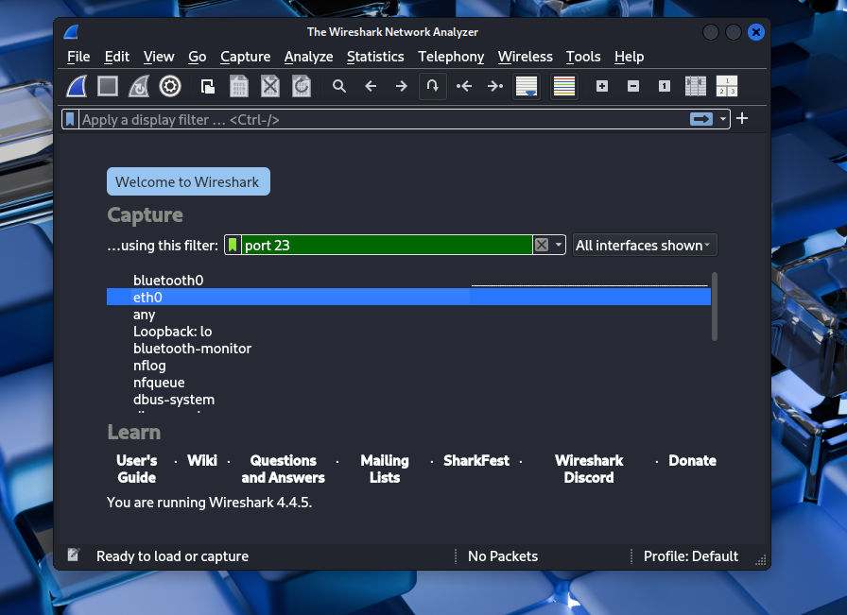Open the Telephony menu
The image size is (847, 615).
click(451, 57)
